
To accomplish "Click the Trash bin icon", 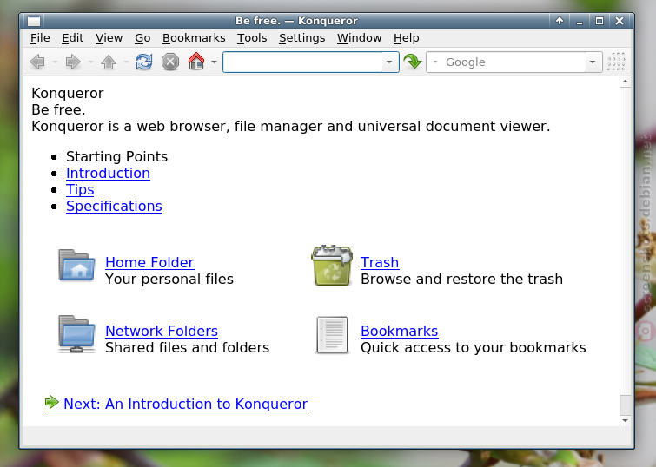I will pos(332,266).
